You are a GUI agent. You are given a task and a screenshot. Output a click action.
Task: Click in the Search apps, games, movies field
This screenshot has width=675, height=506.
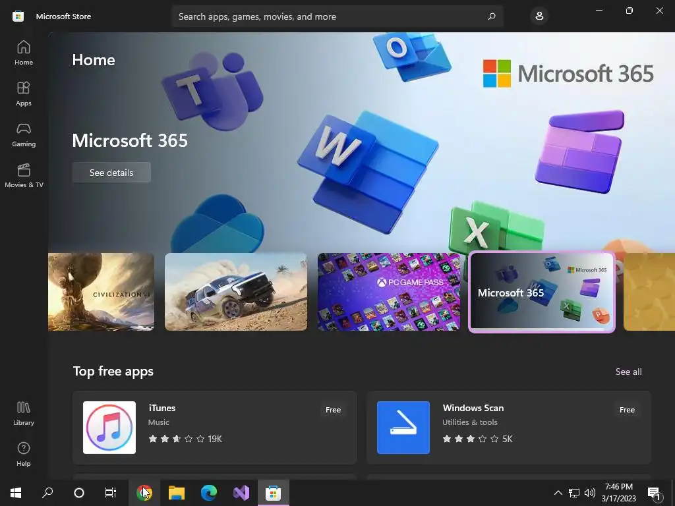pos(337,16)
